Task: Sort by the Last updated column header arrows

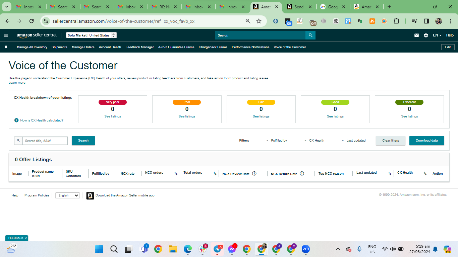Action: tap(390, 174)
